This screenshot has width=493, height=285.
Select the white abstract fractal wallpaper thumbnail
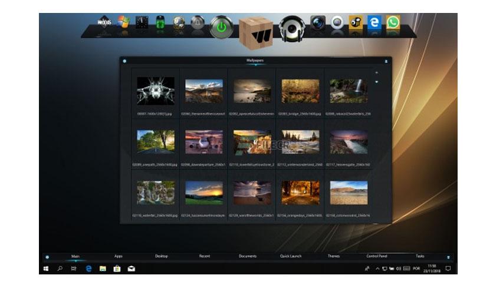coord(156,91)
